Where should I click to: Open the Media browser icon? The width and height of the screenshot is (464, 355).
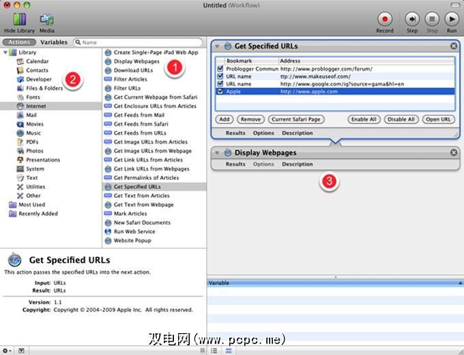click(x=47, y=19)
